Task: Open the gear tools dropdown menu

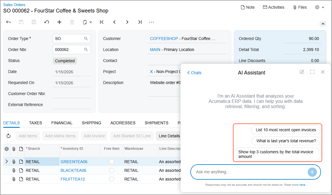Action: coord(320,7)
